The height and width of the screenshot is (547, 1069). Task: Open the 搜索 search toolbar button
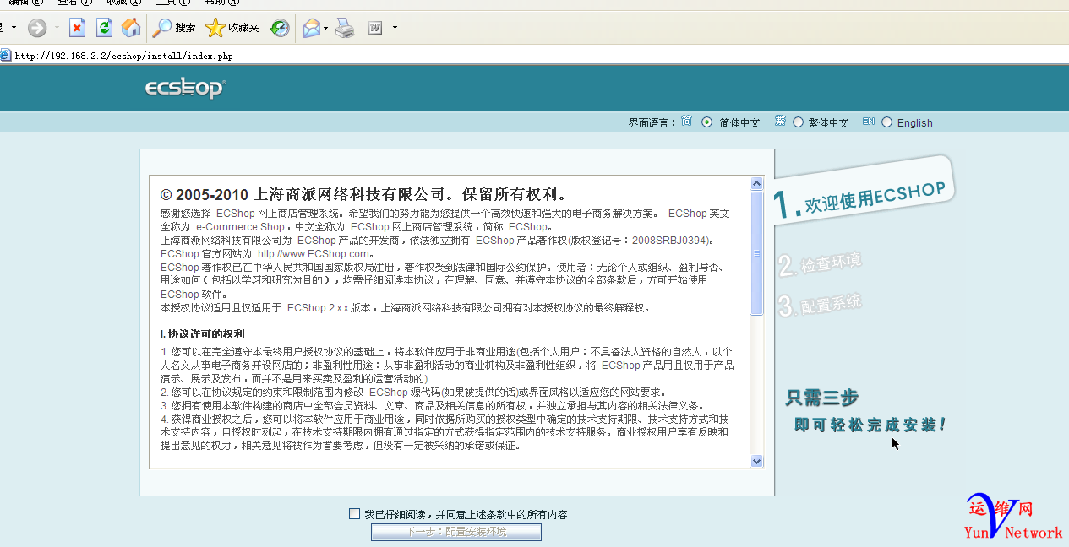174,28
